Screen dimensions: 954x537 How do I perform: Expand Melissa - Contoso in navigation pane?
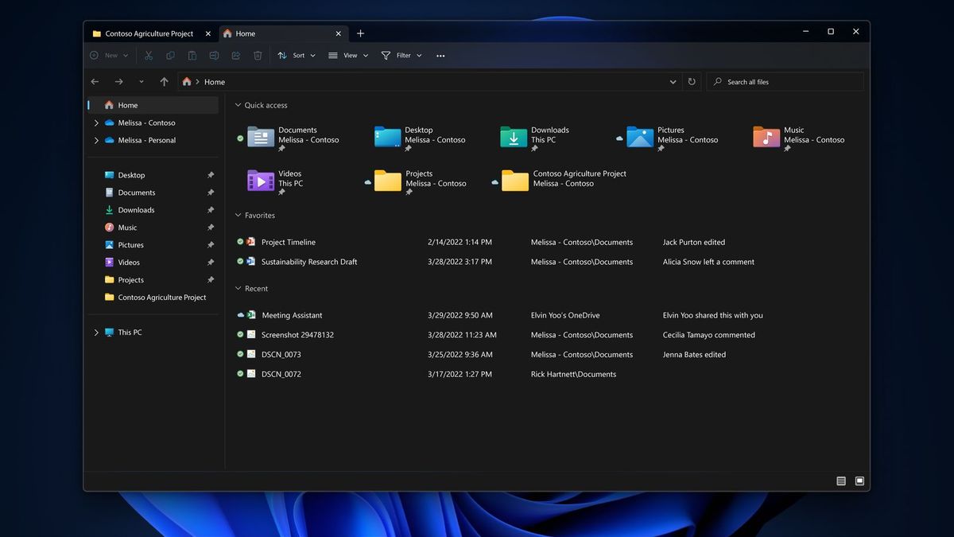click(96, 123)
